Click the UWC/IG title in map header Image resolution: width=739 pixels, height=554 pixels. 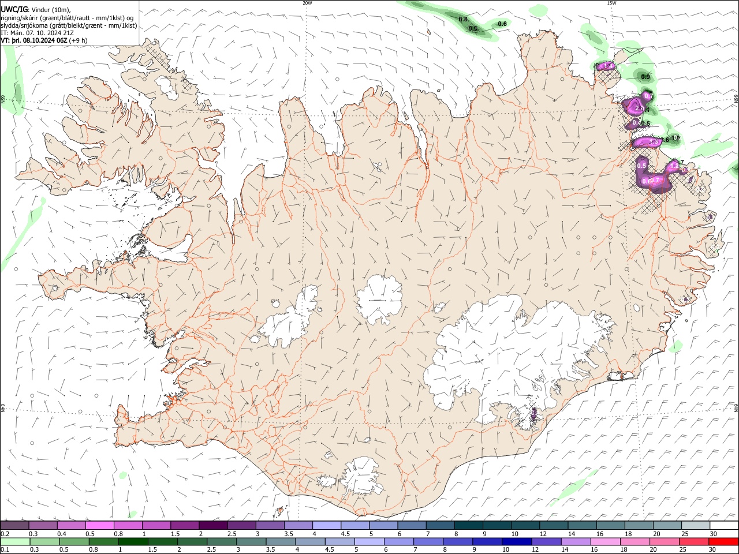[x=14, y=9]
